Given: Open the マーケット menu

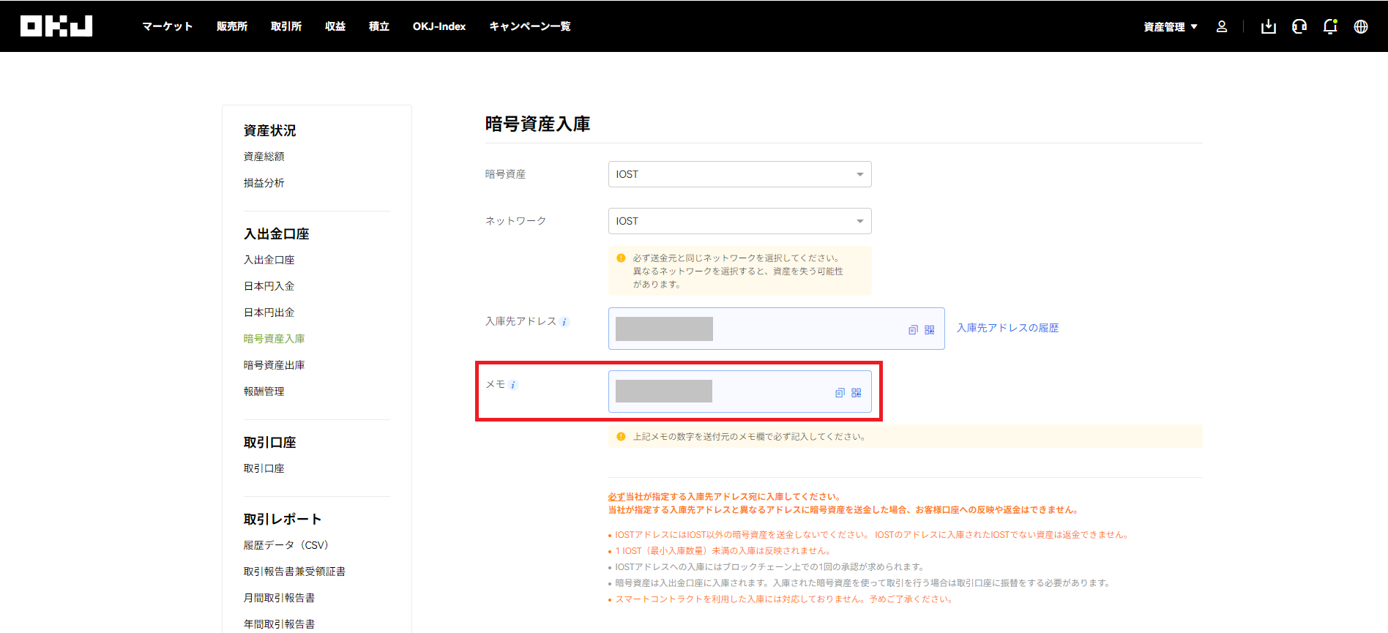Looking at the screenshot, I should [168, 26].
